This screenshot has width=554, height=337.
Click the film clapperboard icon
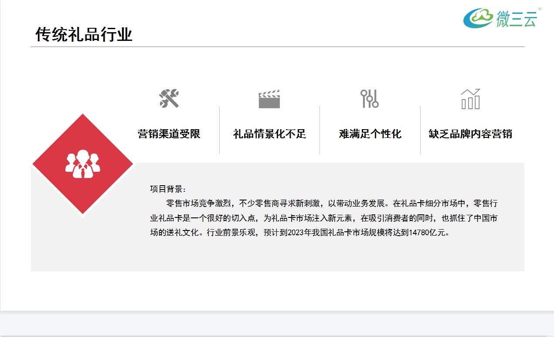(269, 99)
